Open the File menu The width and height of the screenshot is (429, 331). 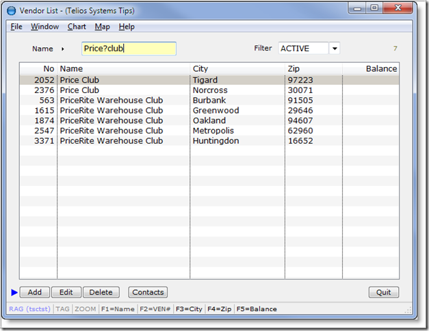pos(16,27)
